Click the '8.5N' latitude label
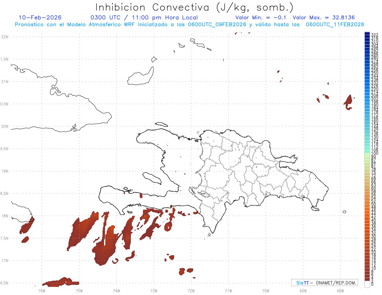Image resolution: width=382 pixels, height=295 pixels. [5, 193]
